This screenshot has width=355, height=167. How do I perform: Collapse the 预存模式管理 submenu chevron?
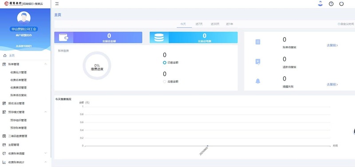46,112
